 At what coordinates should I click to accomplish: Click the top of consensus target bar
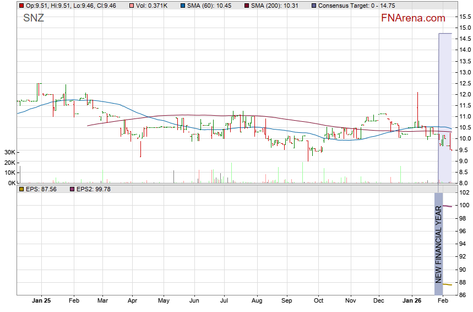click(x=445, y=34)
